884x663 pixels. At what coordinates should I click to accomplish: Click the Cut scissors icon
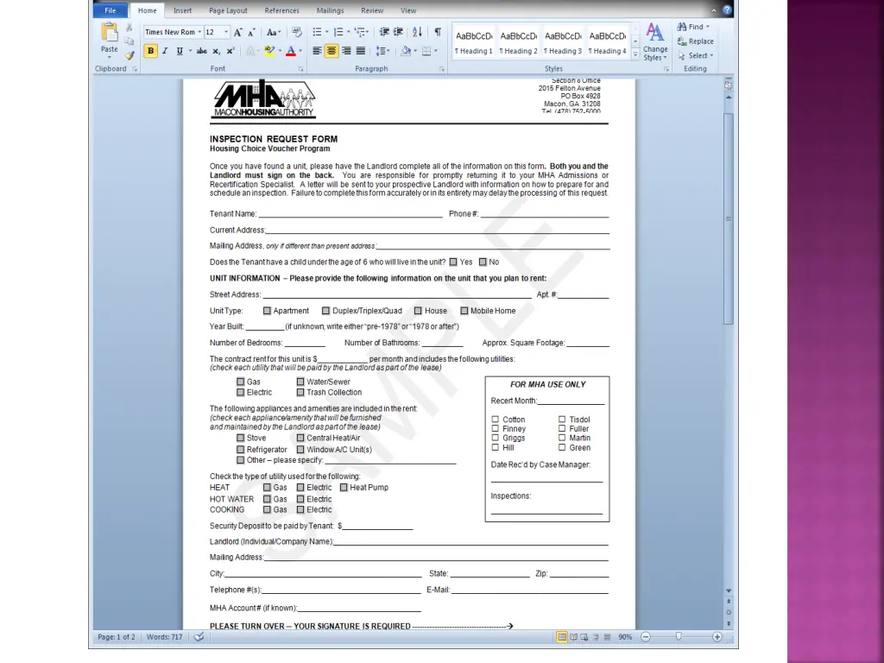[x=129, y=27]
